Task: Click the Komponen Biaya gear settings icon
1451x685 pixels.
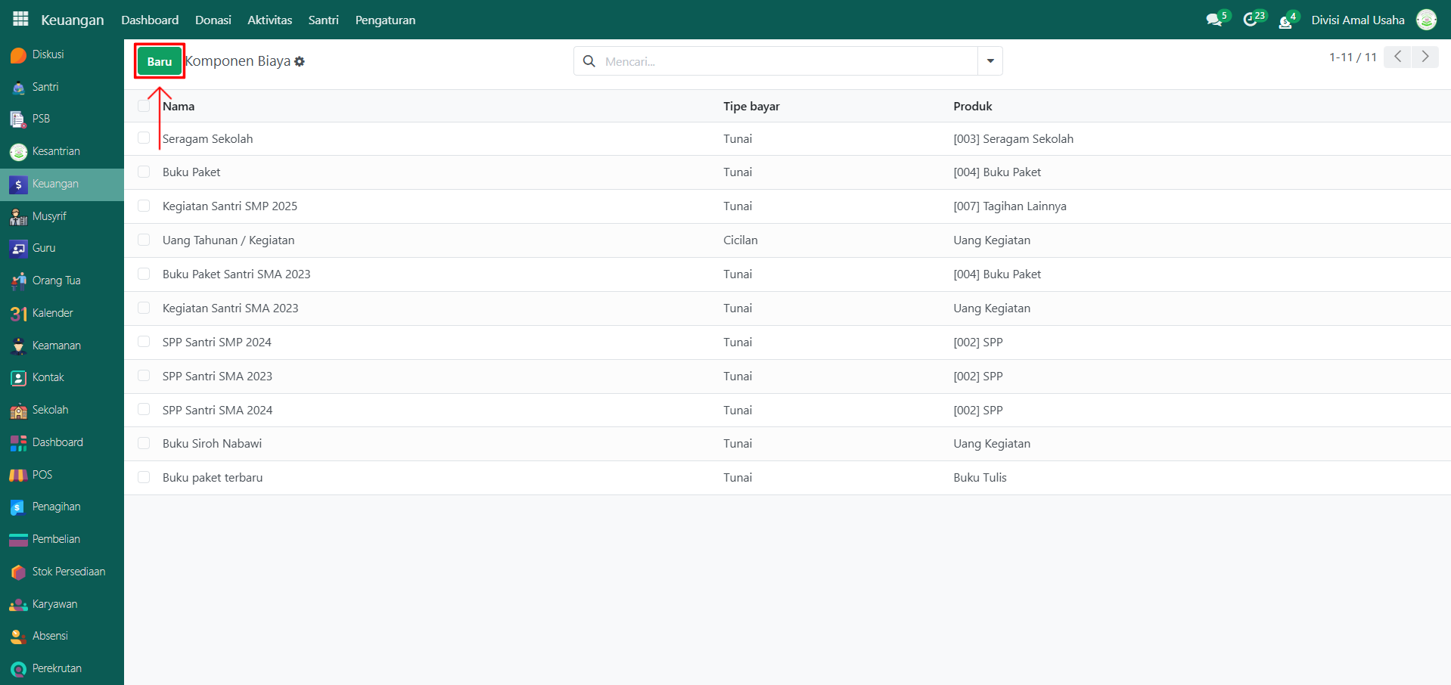Action: point(300,61)
